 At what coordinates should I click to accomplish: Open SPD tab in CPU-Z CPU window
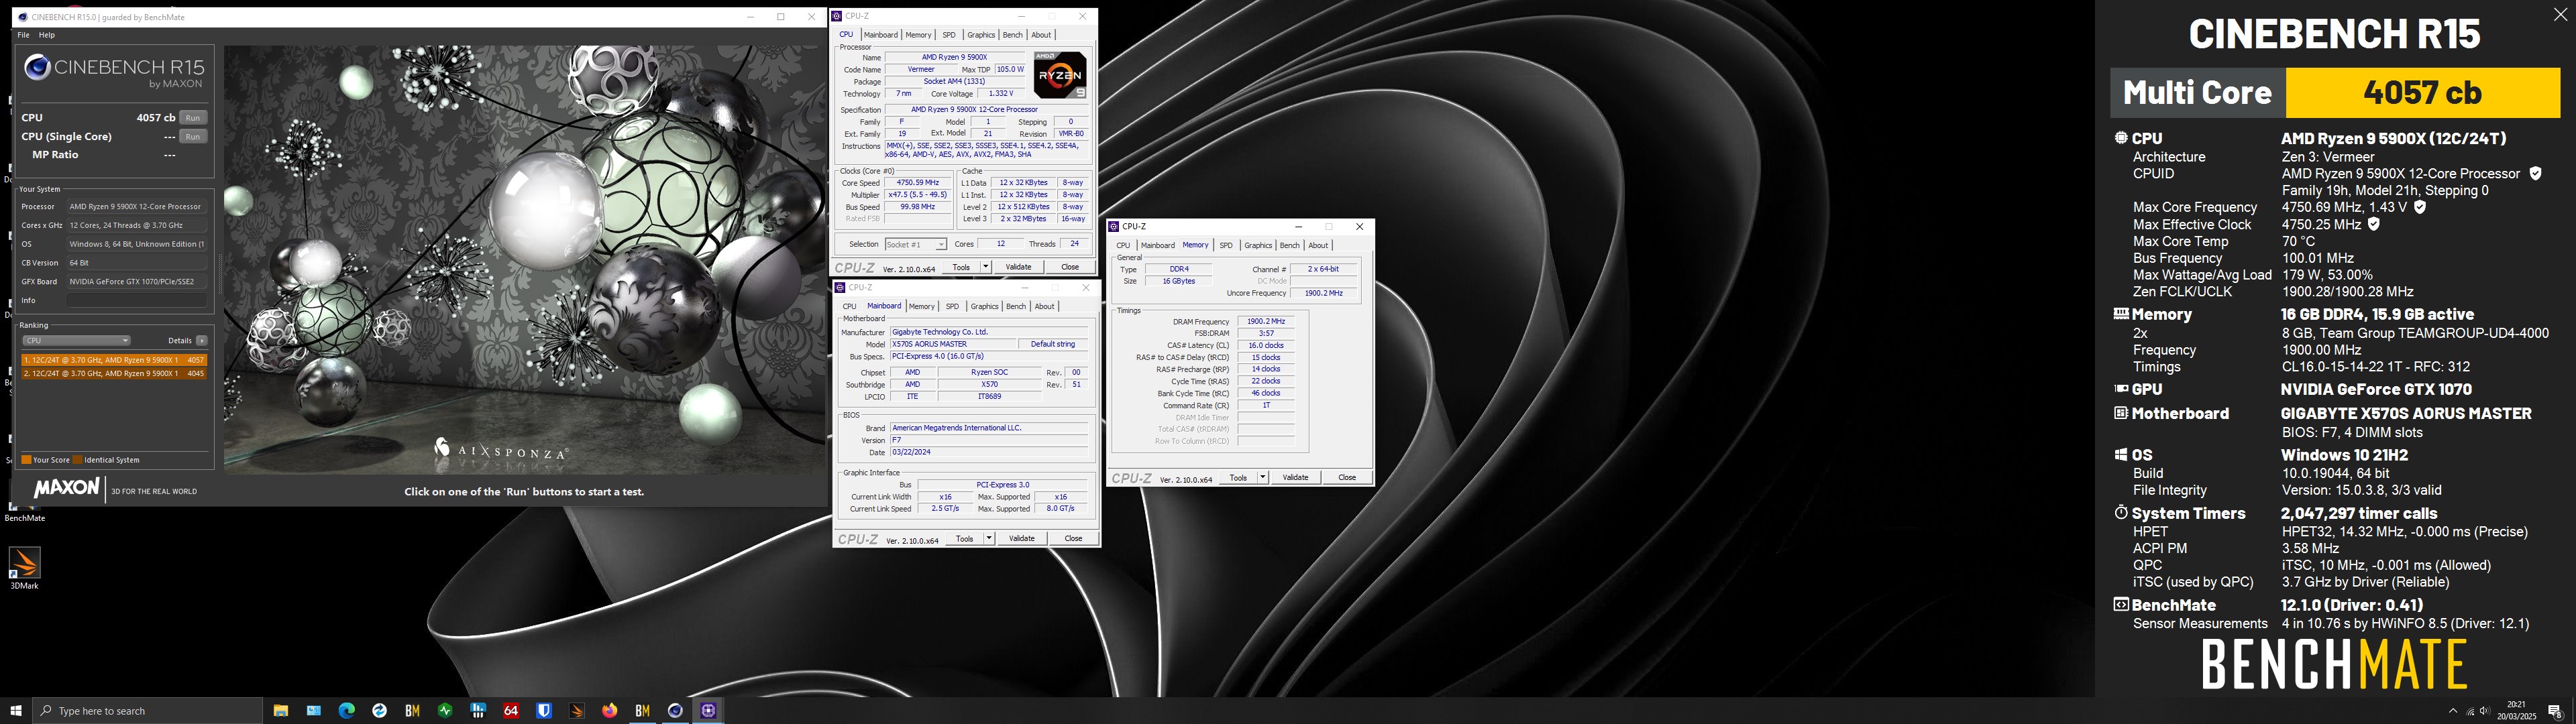(949, 35)
